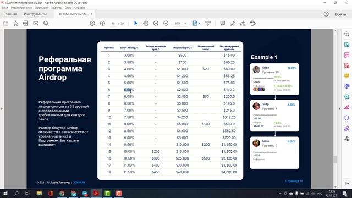
Task: Open the Find text magnifier icon
Action: pyautogui.click(x=46, y=23)
